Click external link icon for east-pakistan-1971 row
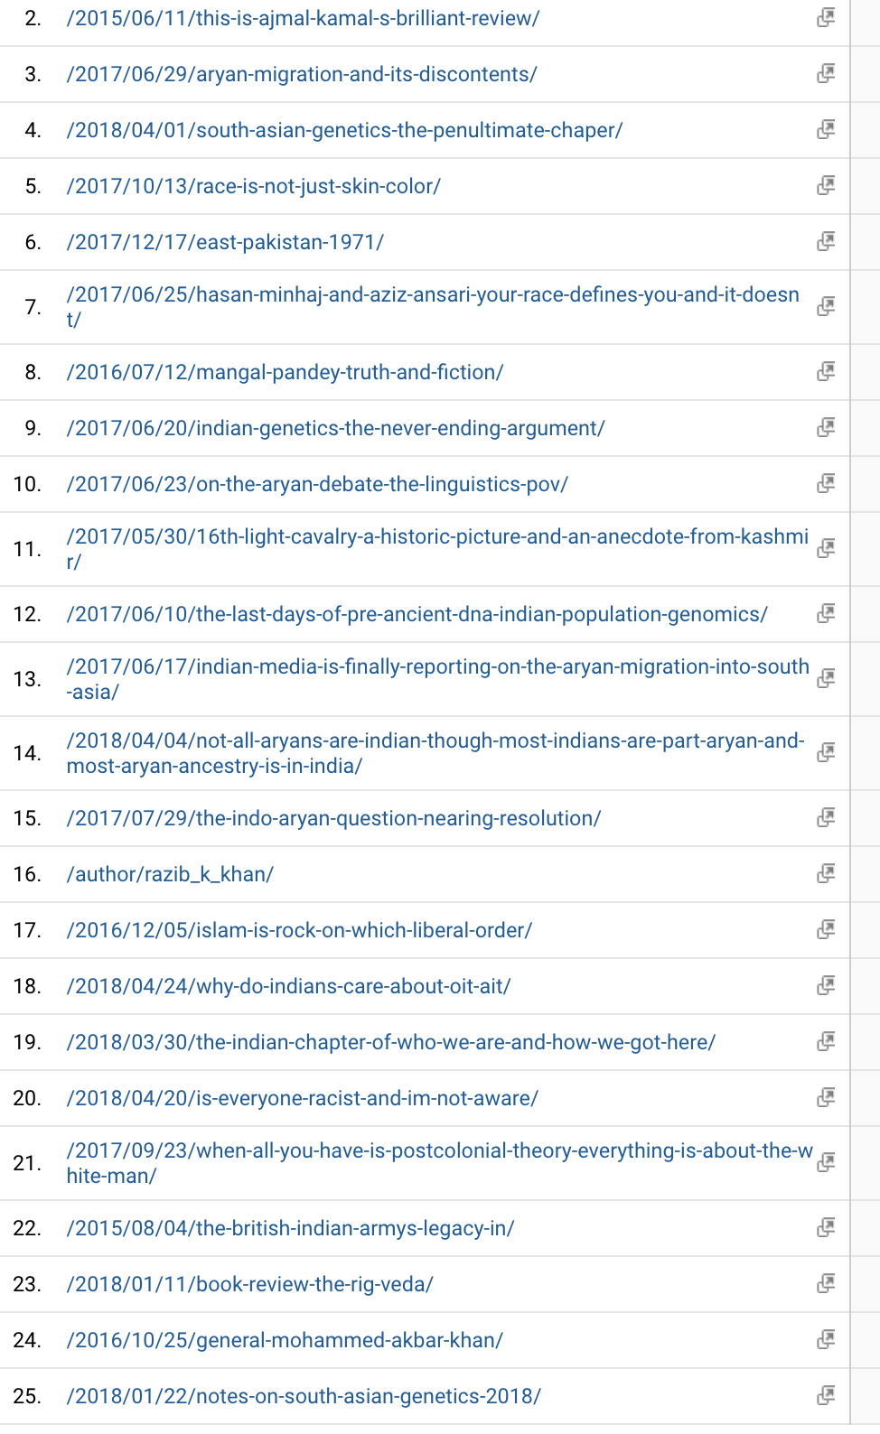 click(x=825, y=242)
